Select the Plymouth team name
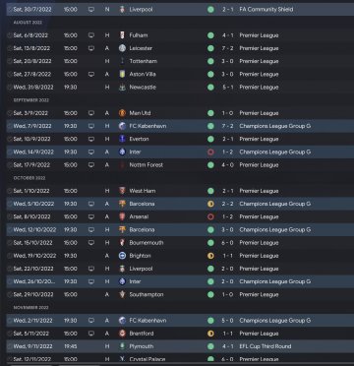The image size is (354, 366). click(x=142, y=346)
